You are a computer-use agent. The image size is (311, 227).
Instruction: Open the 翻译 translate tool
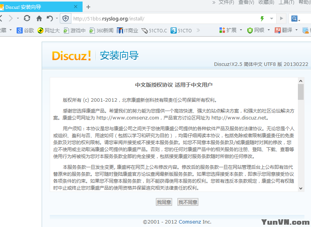point(284,30)
